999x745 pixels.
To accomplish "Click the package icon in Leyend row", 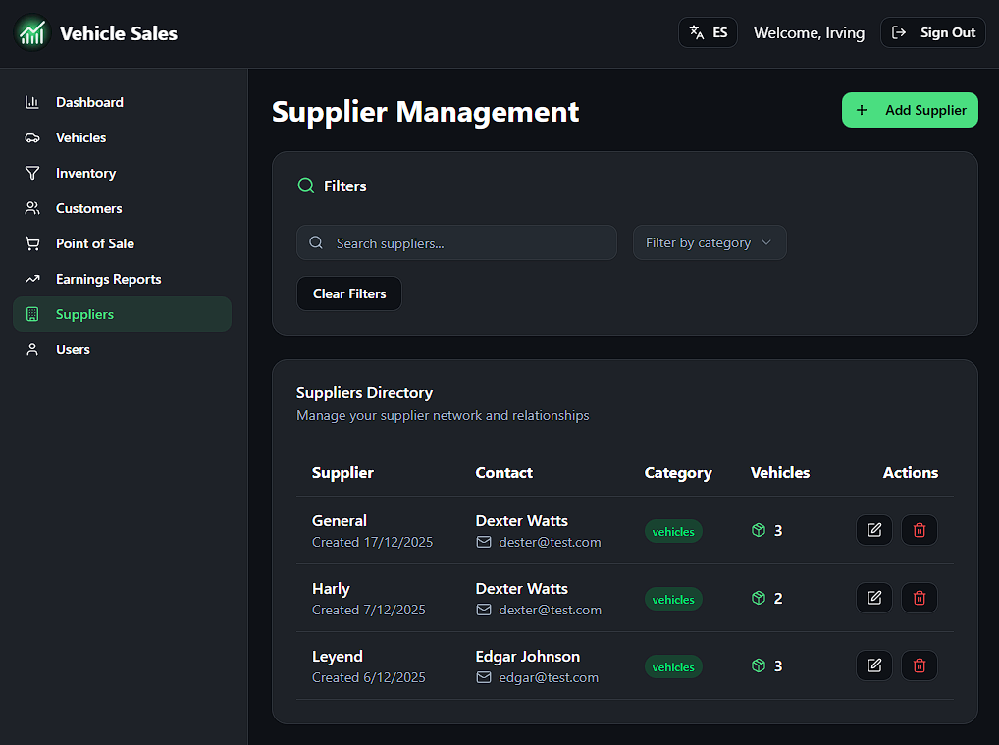I will pyautogui.click(x=759, y=665).
